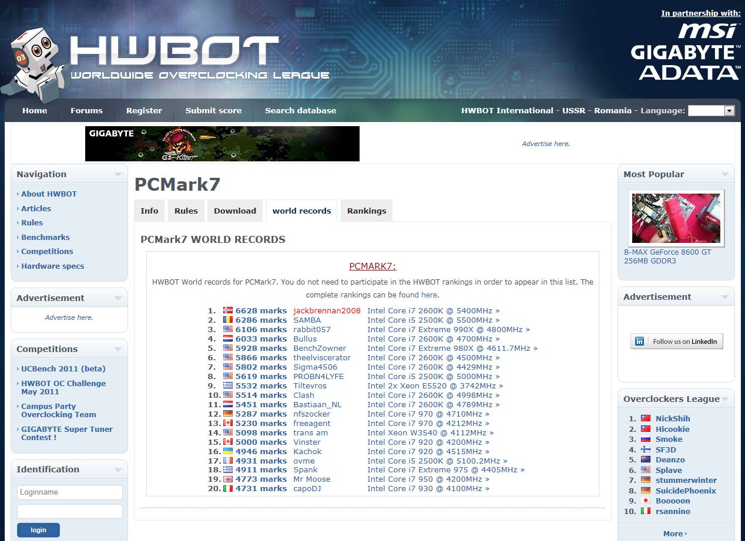Click More in Overclockers League

click(674, 533)
